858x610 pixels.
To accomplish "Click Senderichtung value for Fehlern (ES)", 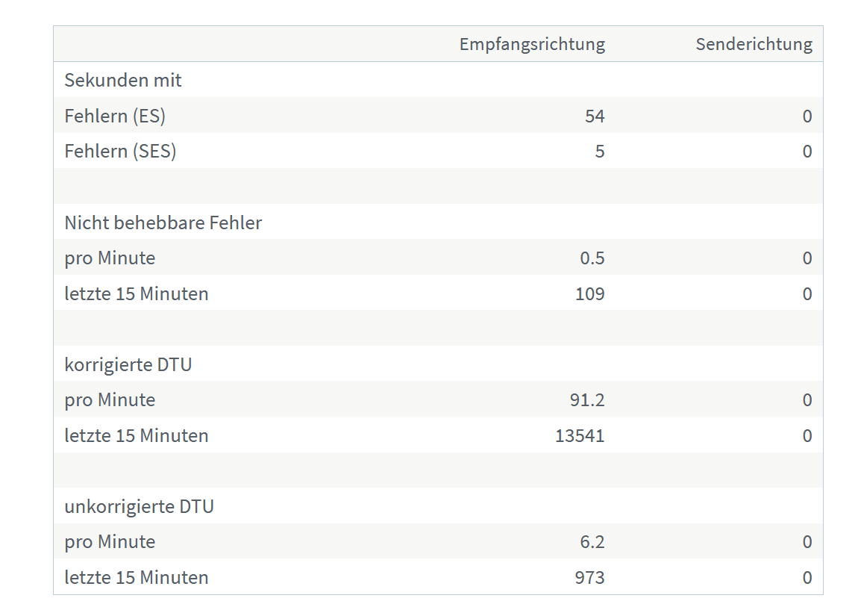I will 807,116.
